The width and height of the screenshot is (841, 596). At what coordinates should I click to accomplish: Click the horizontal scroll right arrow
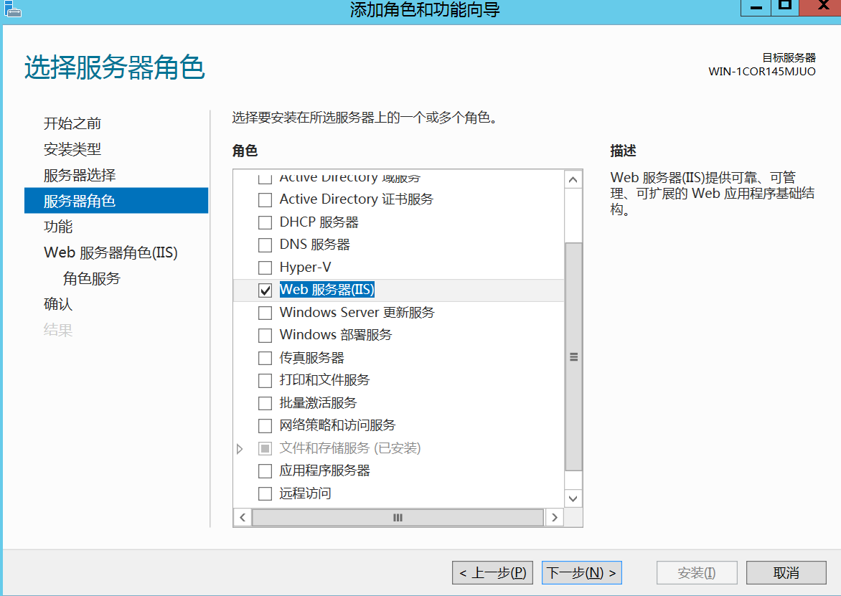tap(554, 517)
